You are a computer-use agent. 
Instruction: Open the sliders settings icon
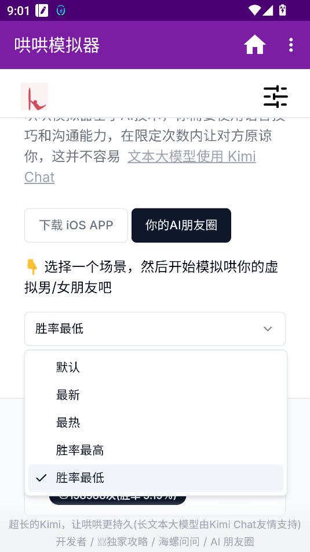(276, 96)
